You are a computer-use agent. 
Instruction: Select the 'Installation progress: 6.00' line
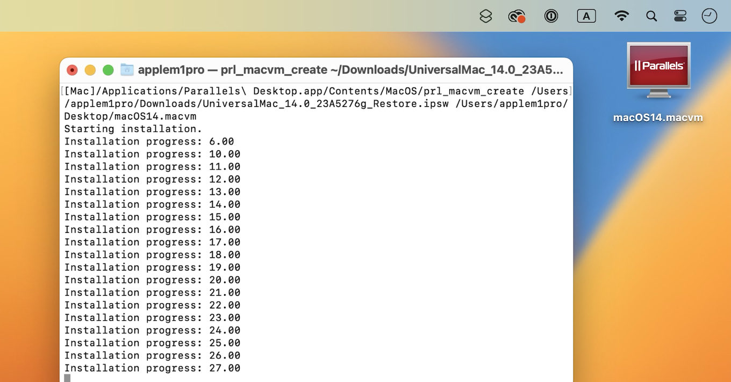(149, 141)
